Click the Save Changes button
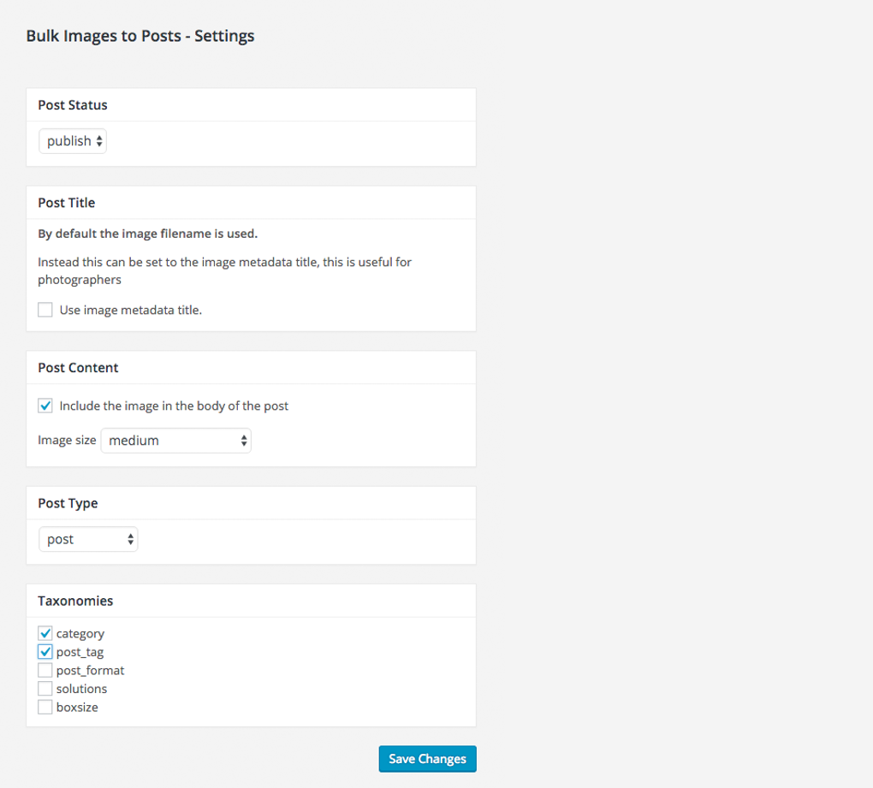 (427, 758)
